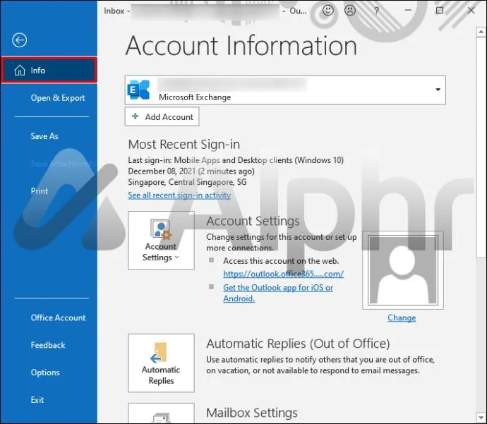Click the profile picture placeholder
This screenshot has width=487, height=424.
click(x=403, y=270)
